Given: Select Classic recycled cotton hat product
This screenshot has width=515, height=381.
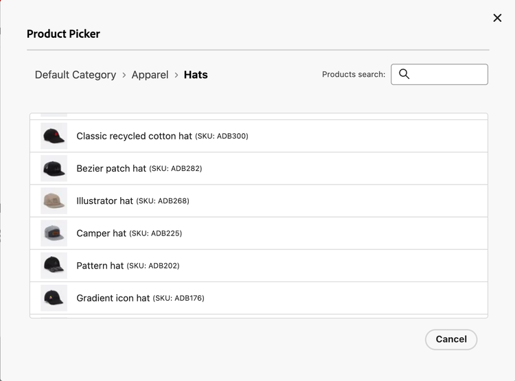Looking at the screenshot, I should 259,136.
